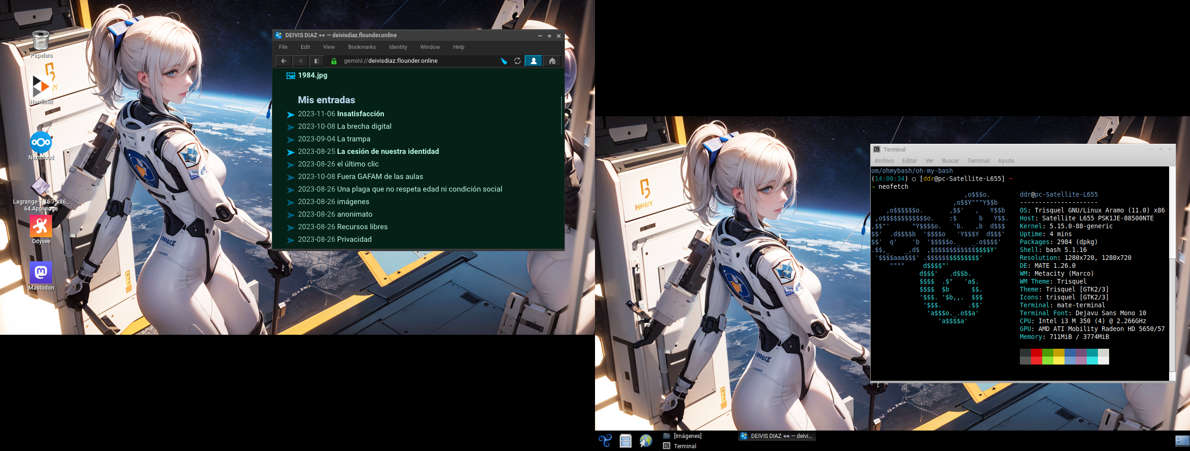Open the File menu in Lagrange
1190x451 pixels.
(x=283, y=47)
